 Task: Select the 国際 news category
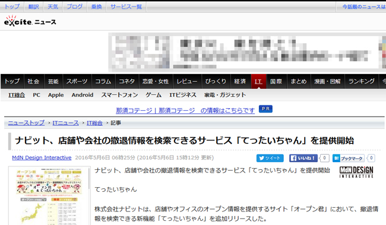[x=276, y=81]
